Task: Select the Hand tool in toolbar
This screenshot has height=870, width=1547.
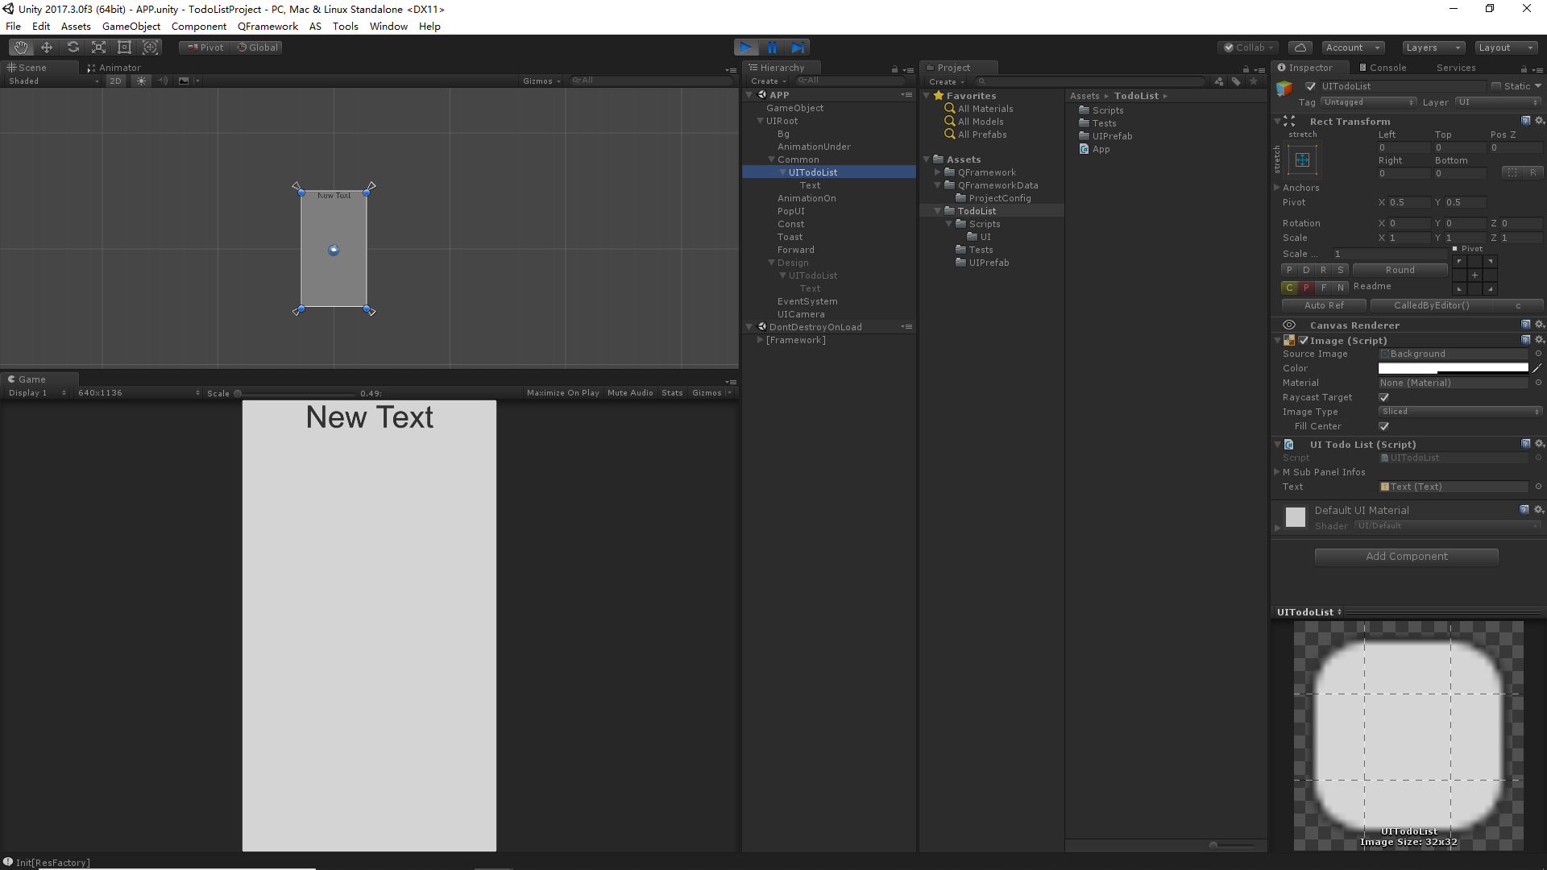Action: coord(21,48)
